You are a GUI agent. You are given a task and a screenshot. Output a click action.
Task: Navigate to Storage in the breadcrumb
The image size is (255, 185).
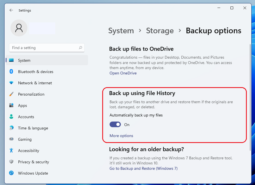(x=160, y=30)
